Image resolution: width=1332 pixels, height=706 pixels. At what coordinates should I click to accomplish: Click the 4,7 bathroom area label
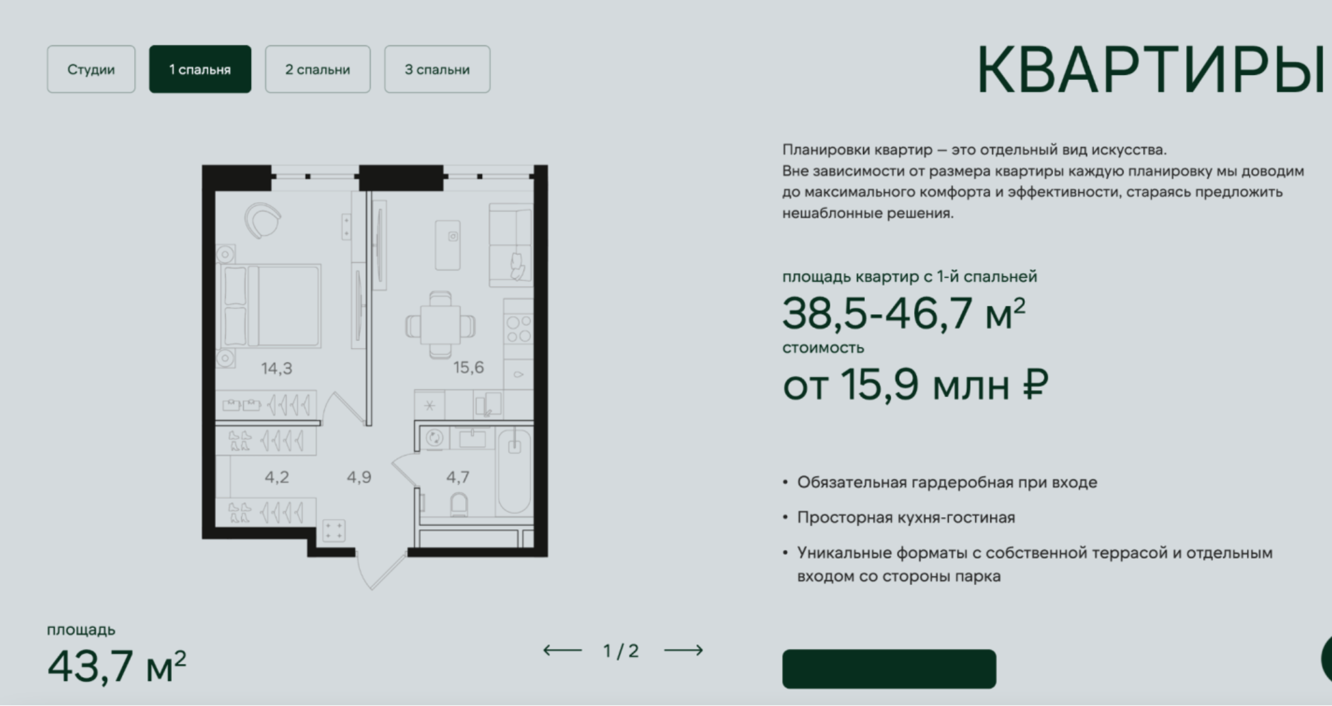458,477
